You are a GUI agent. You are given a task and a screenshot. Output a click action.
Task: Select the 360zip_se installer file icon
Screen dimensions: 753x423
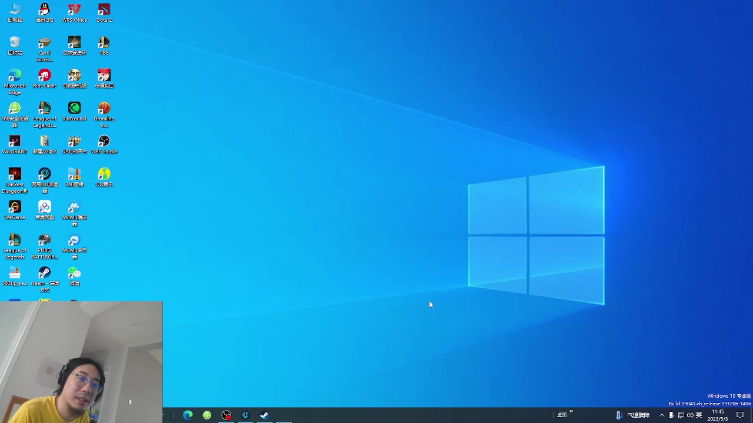[15, 276]
